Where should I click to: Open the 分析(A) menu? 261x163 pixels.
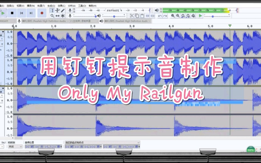click(x=72, y=6)
